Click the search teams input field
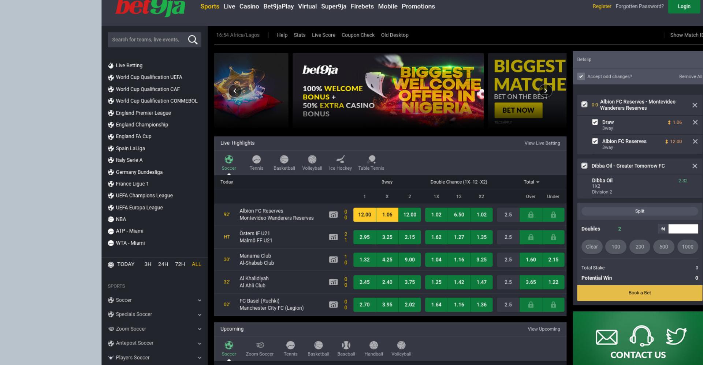 (x=146, y=39)
